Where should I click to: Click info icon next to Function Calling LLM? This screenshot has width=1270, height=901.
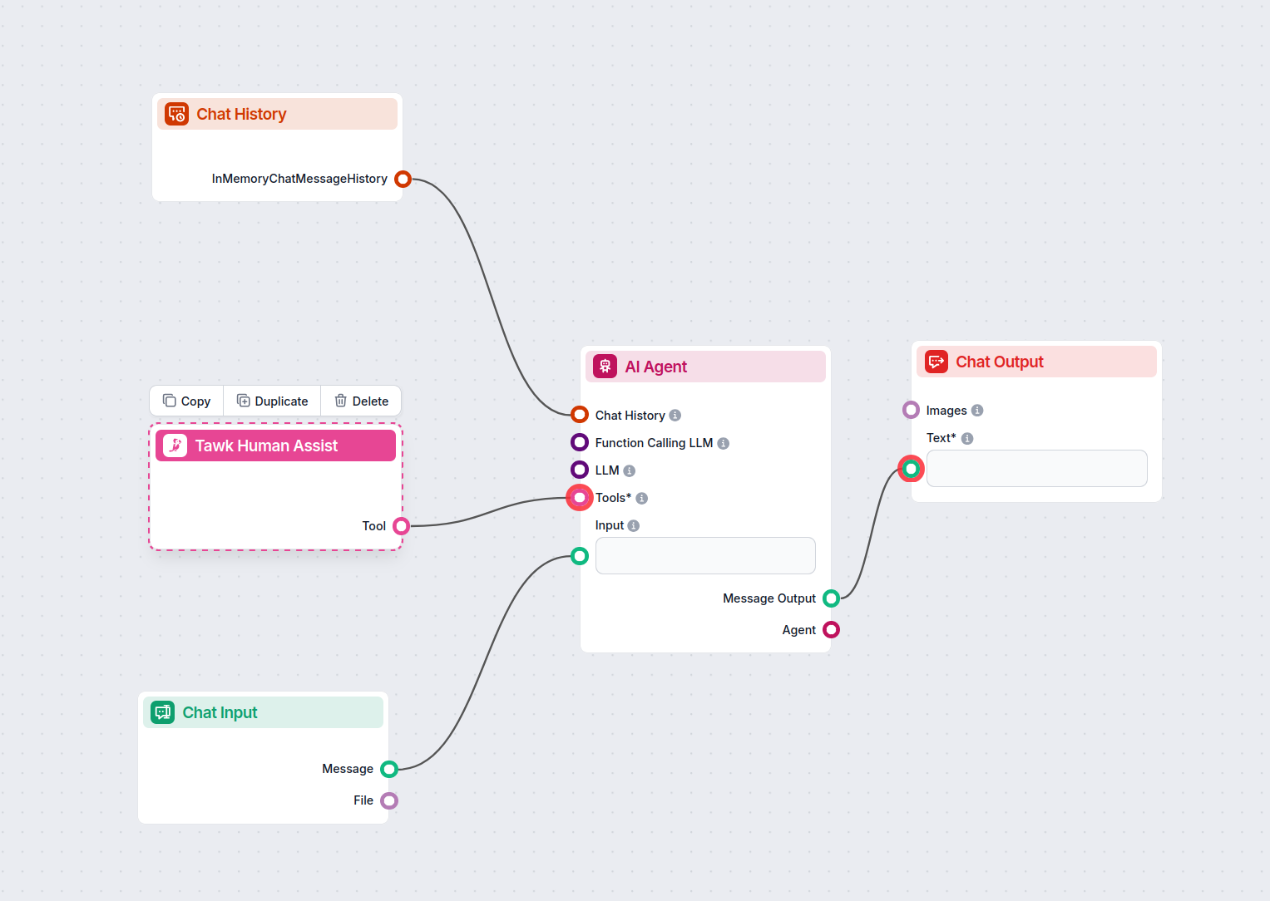[724, 444]
